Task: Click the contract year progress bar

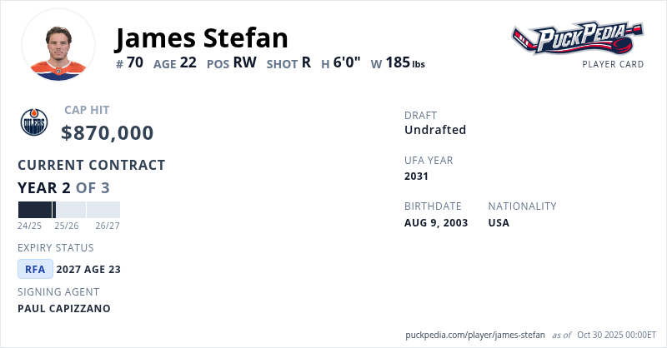Action: point(69,210)
